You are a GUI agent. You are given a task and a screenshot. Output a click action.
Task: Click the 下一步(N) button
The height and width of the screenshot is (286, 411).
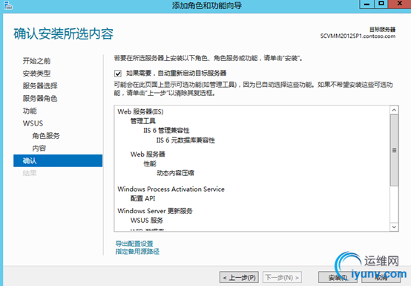click(x=282, y=277)
